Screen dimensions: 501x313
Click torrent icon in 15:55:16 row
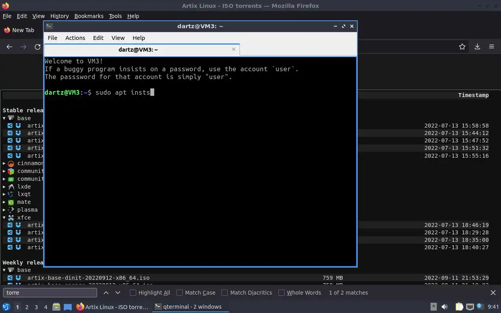point(10,156)
